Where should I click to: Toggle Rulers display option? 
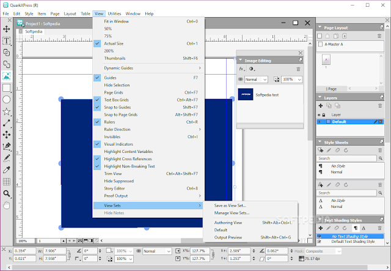(148, 122)
